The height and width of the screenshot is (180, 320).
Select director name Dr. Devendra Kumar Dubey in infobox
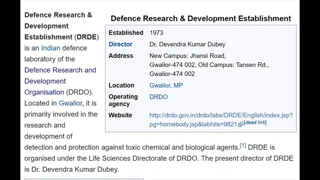click(187, 44)
